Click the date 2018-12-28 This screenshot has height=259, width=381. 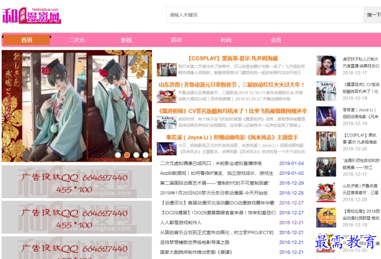point(291,193)
